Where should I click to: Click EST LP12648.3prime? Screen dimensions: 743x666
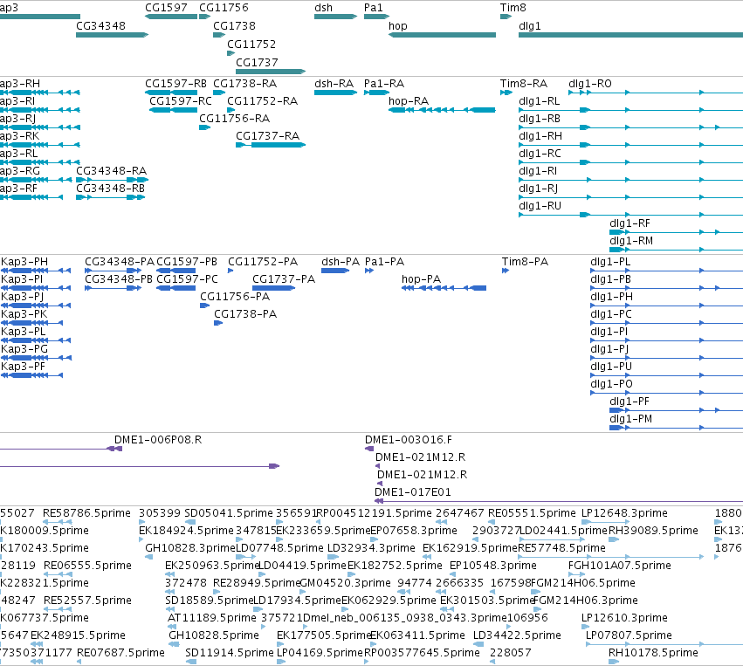pos(606,522)
